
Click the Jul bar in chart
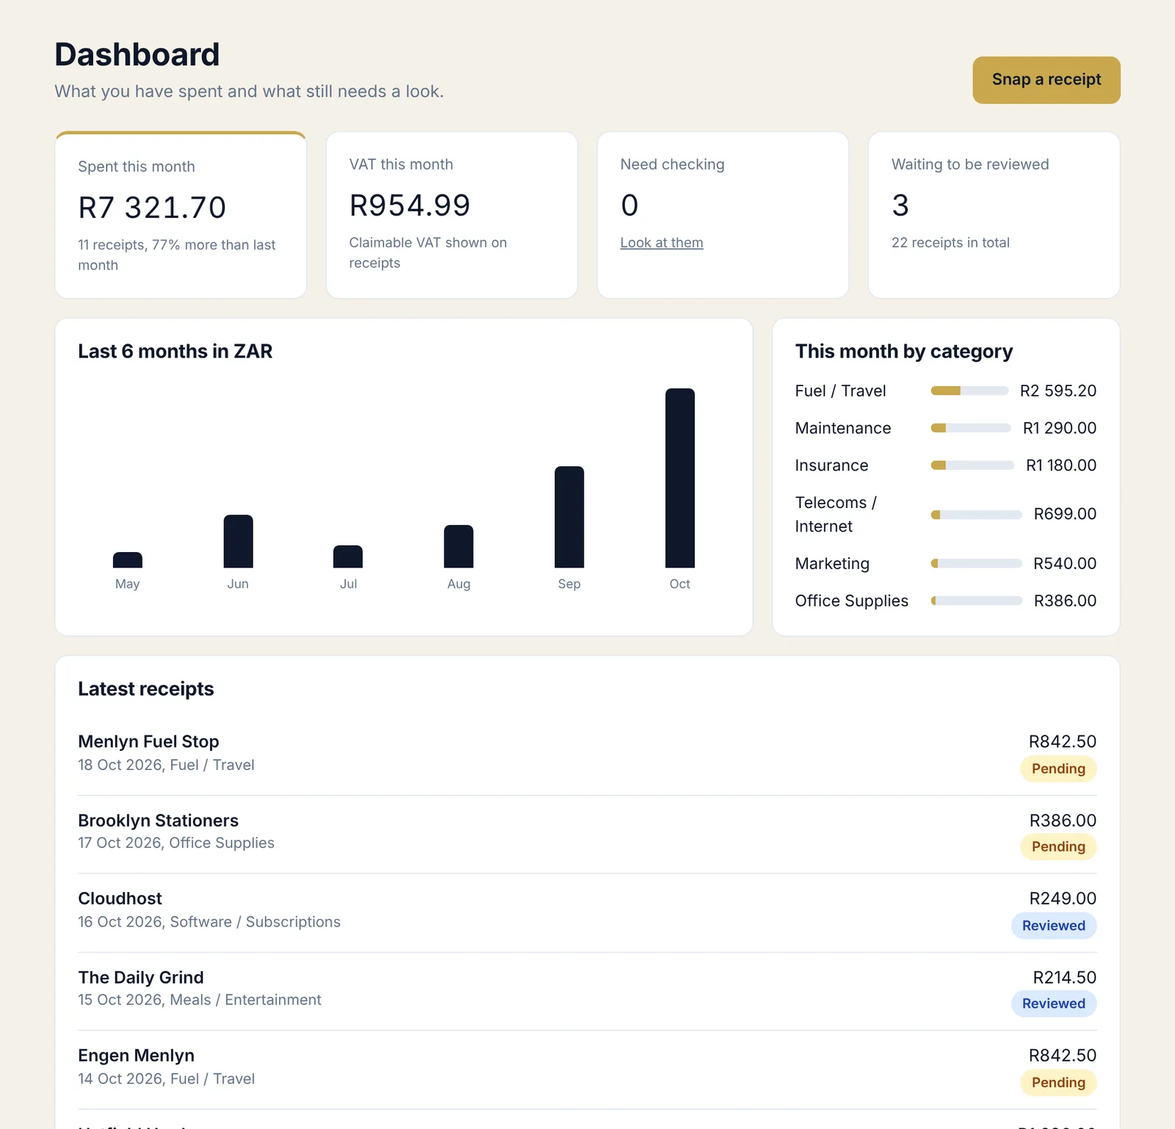point(348,556)
